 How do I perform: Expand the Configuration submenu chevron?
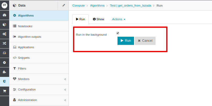click(x=65, y=90)
